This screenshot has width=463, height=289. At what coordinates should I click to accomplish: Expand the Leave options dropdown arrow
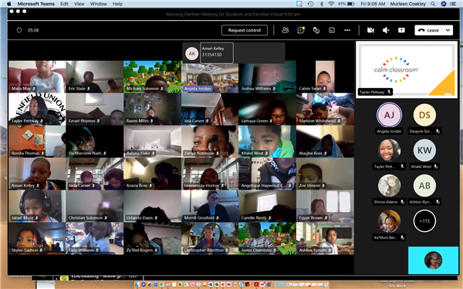[448, 30]
